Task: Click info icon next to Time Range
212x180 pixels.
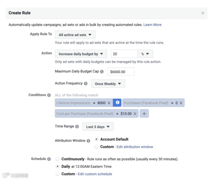Action: pos(77,127)
